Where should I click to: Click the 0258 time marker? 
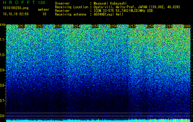click(150, 26)
